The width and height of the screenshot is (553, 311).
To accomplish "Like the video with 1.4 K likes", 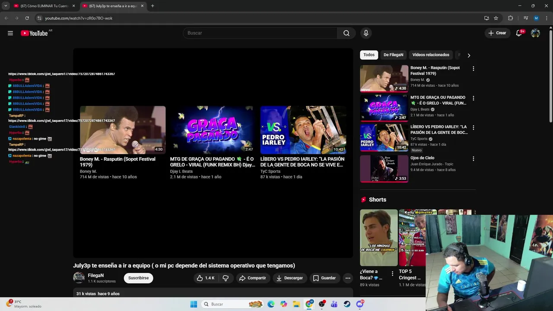I will click(x=206, y=278).
